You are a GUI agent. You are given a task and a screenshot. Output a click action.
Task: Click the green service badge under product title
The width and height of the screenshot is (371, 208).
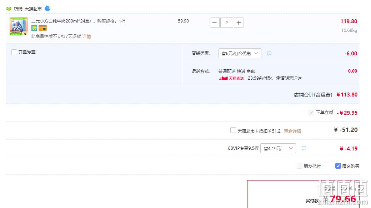coord(34,28)
